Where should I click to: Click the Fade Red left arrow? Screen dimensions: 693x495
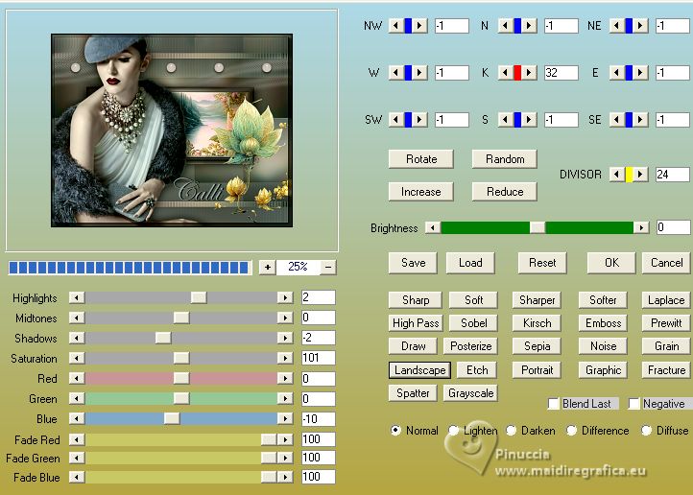coord(77,439)
